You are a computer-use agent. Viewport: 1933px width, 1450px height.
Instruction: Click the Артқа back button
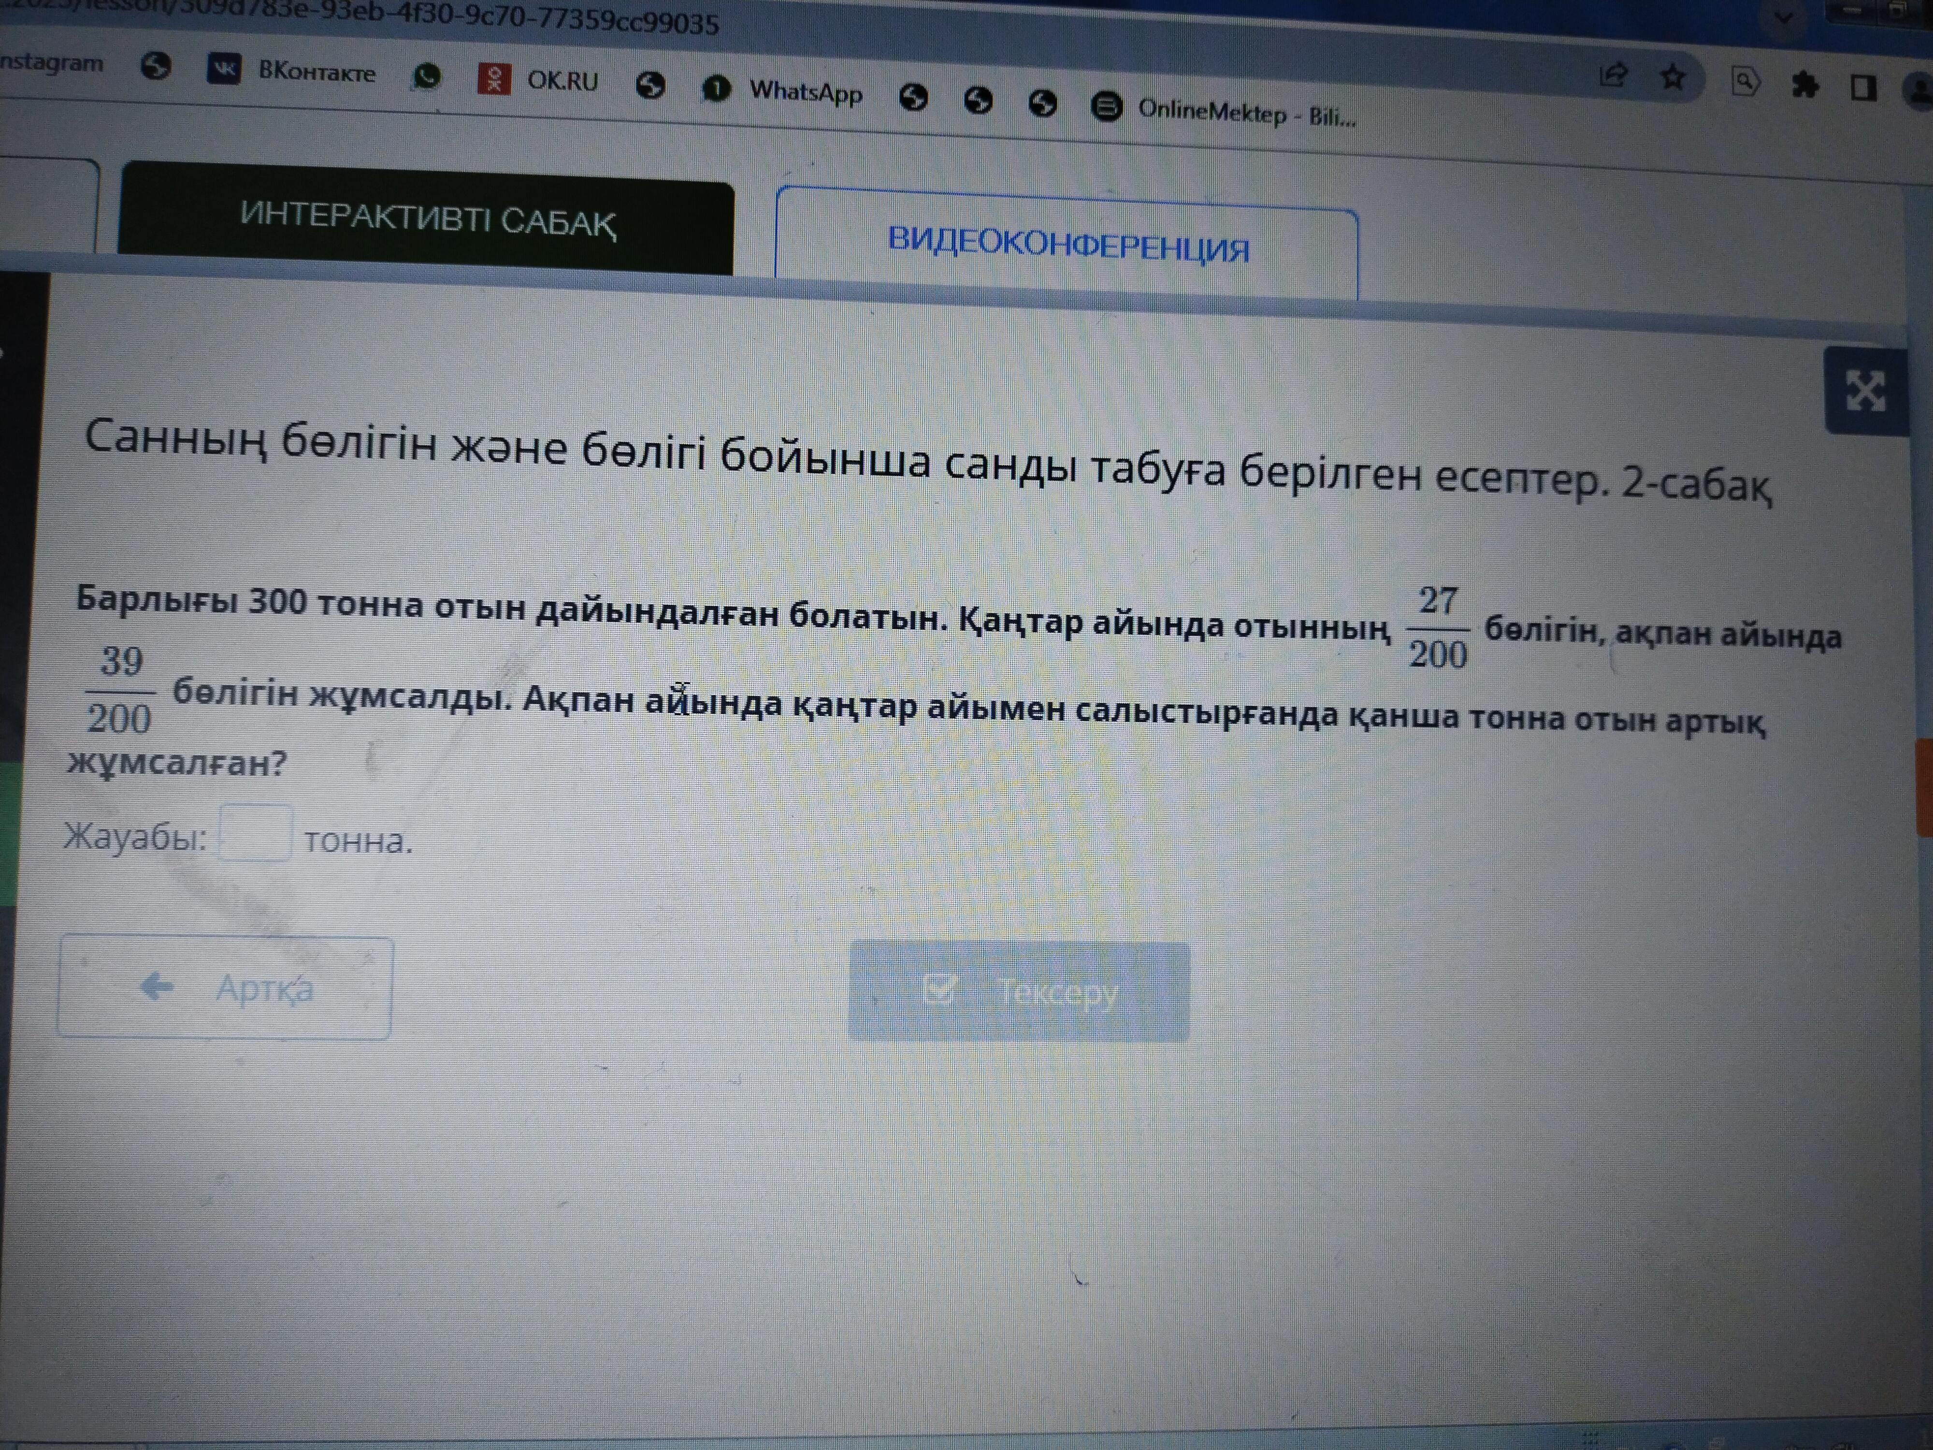coord(226,987)
